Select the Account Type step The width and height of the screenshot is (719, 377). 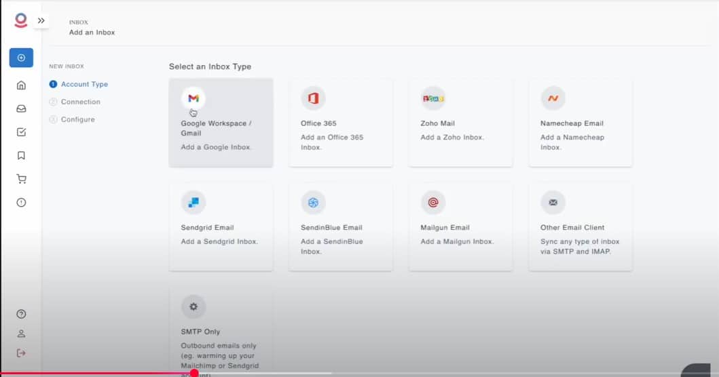[x=78, y=84]
